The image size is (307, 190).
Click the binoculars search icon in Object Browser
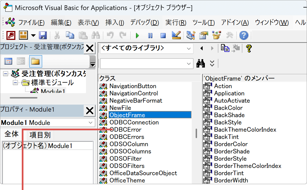point(201,63)
